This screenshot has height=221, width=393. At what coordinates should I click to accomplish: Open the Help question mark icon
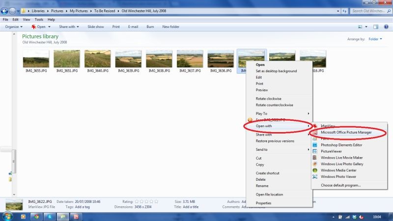pyautogui.click(x=386, y=27)
